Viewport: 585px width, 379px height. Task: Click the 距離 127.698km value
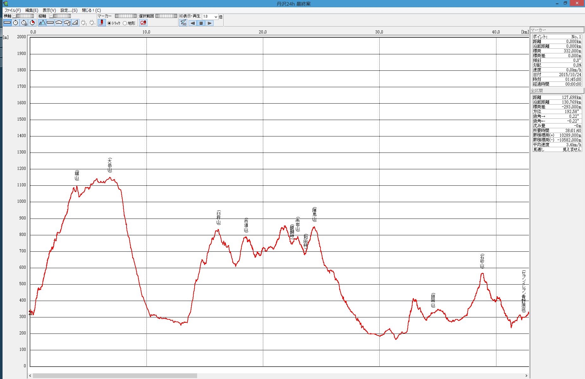571,97
